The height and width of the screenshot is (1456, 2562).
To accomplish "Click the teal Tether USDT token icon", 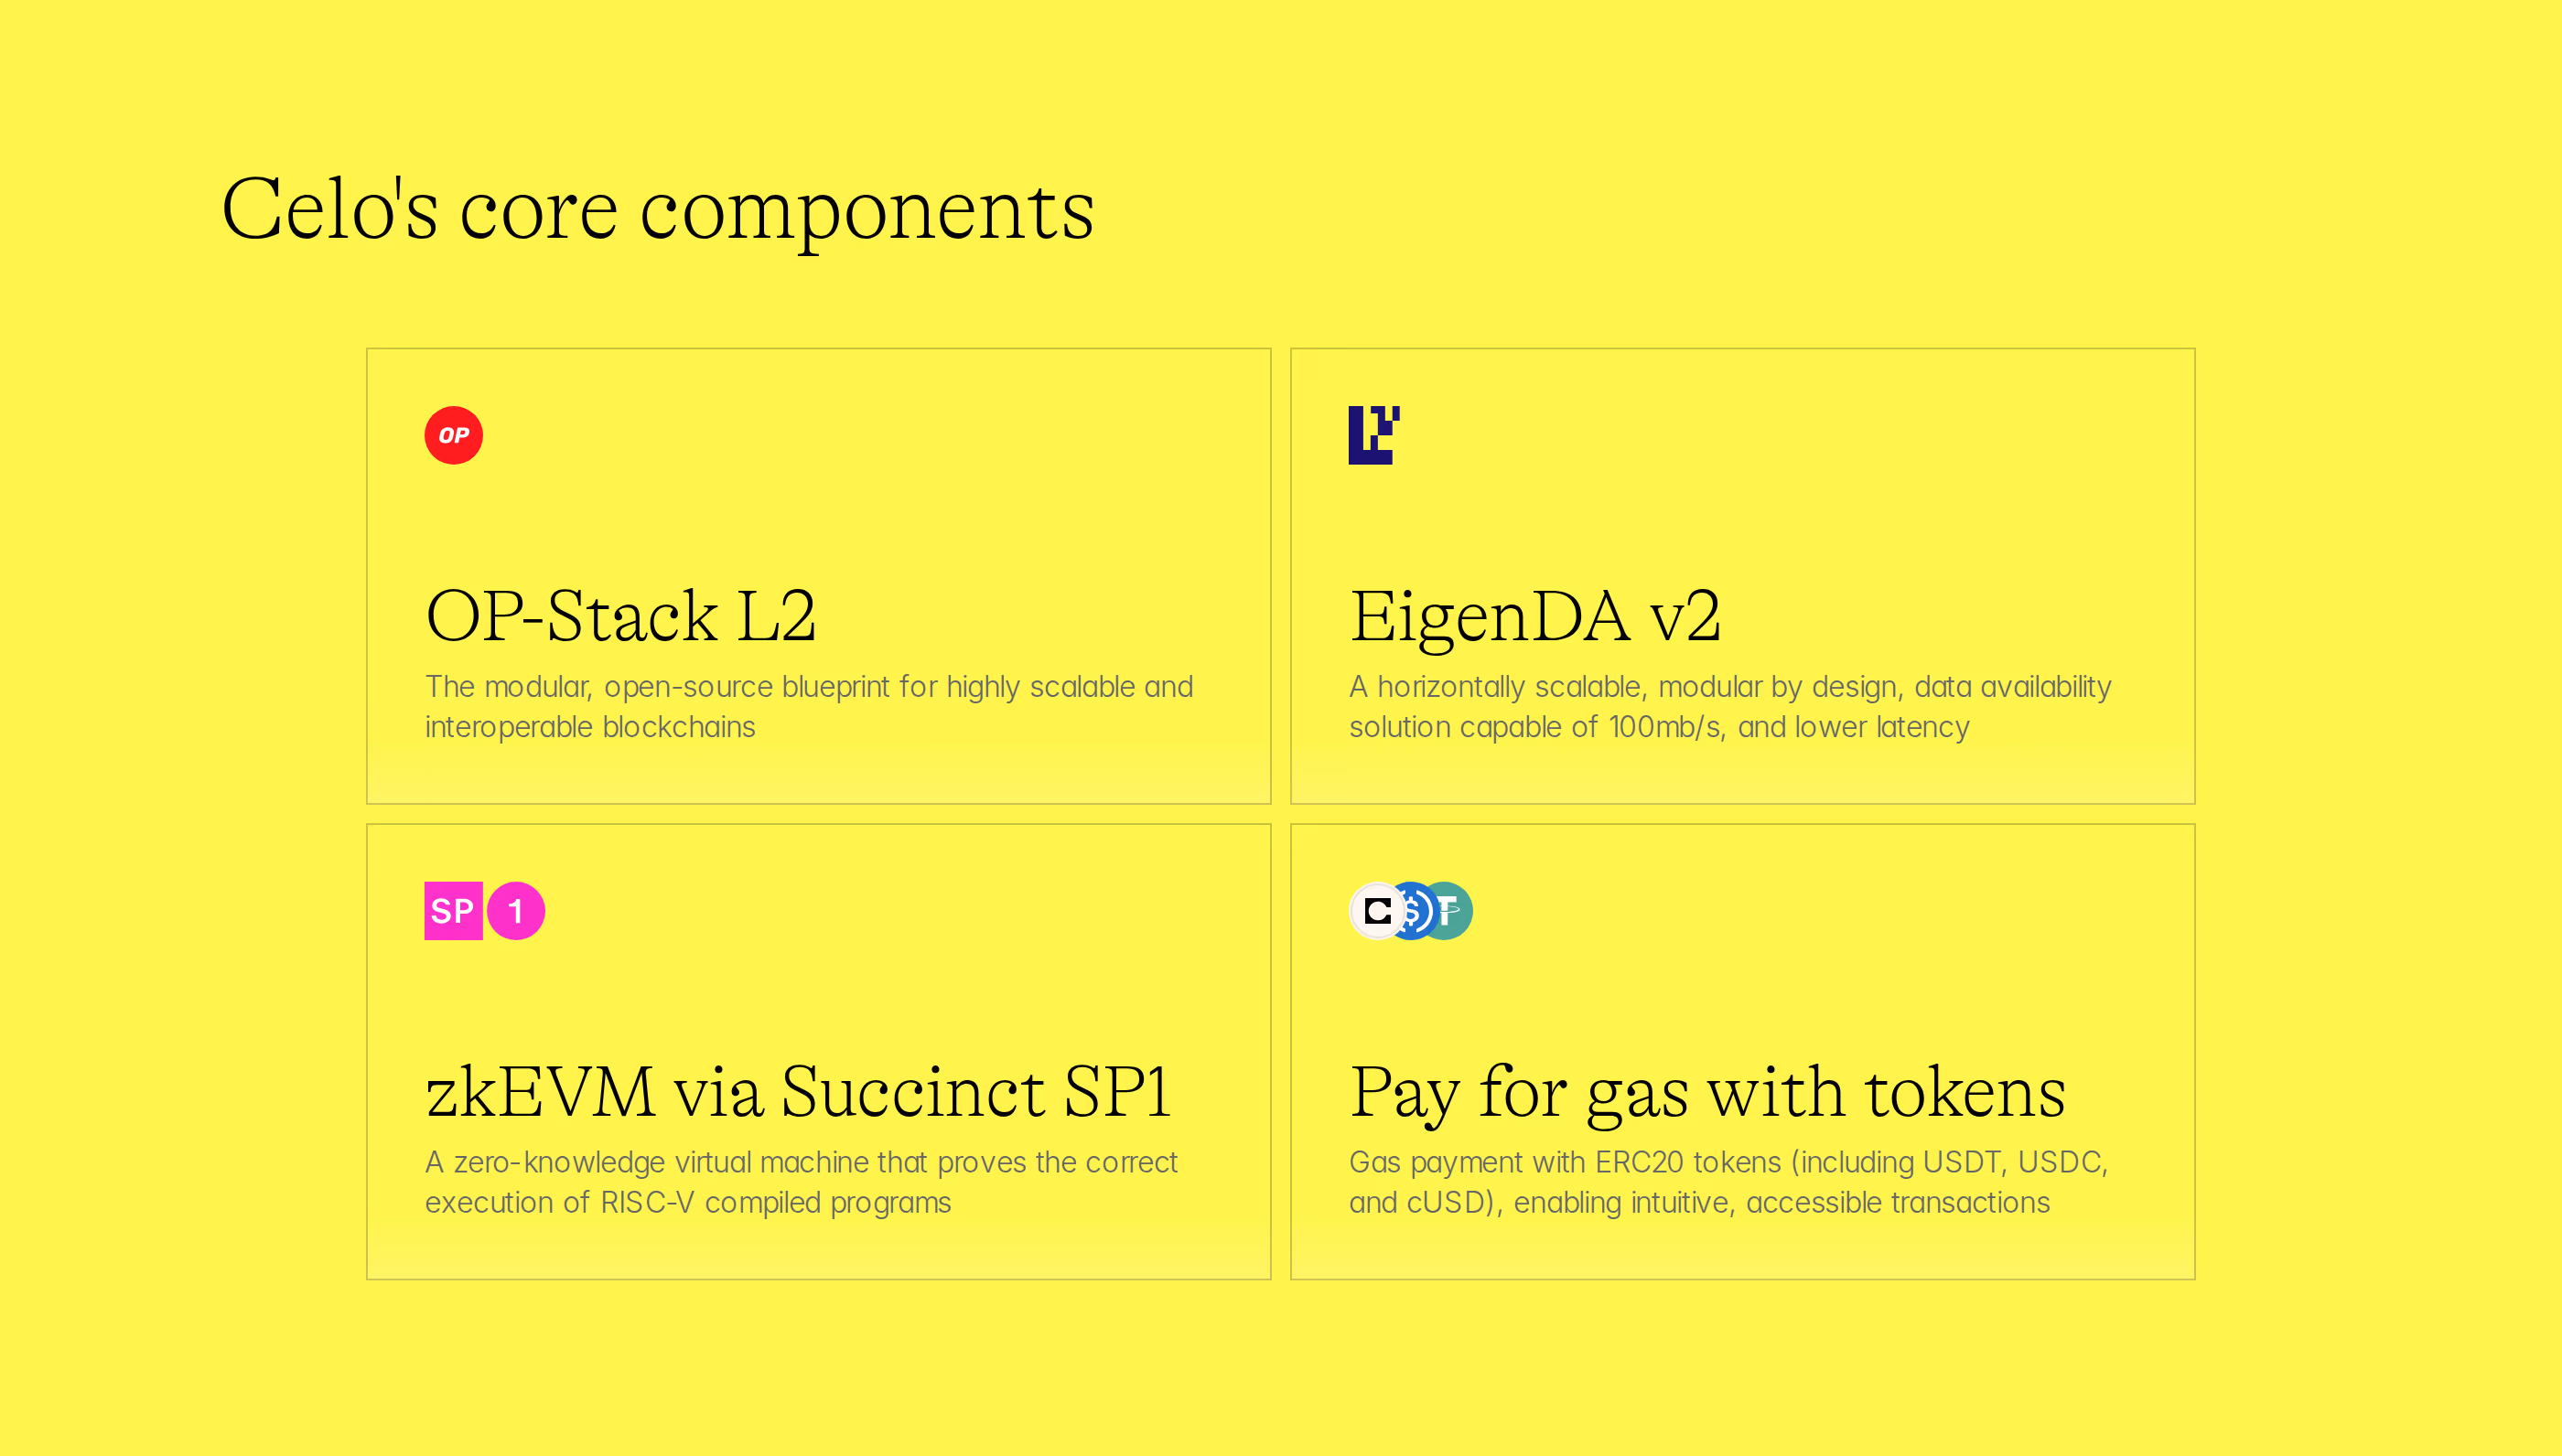I will pyautogui.click(x=1451, y=911).
